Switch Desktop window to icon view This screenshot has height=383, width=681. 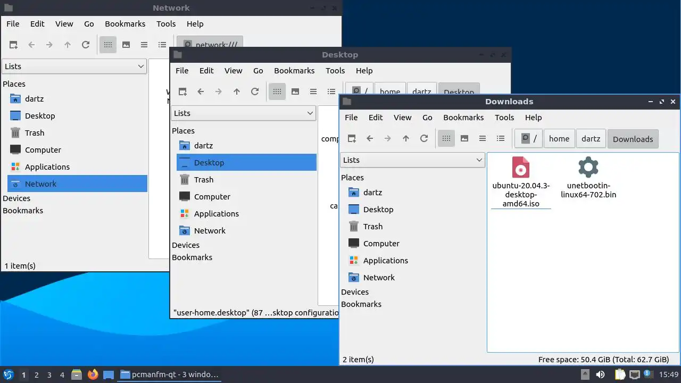coord(277,91)
